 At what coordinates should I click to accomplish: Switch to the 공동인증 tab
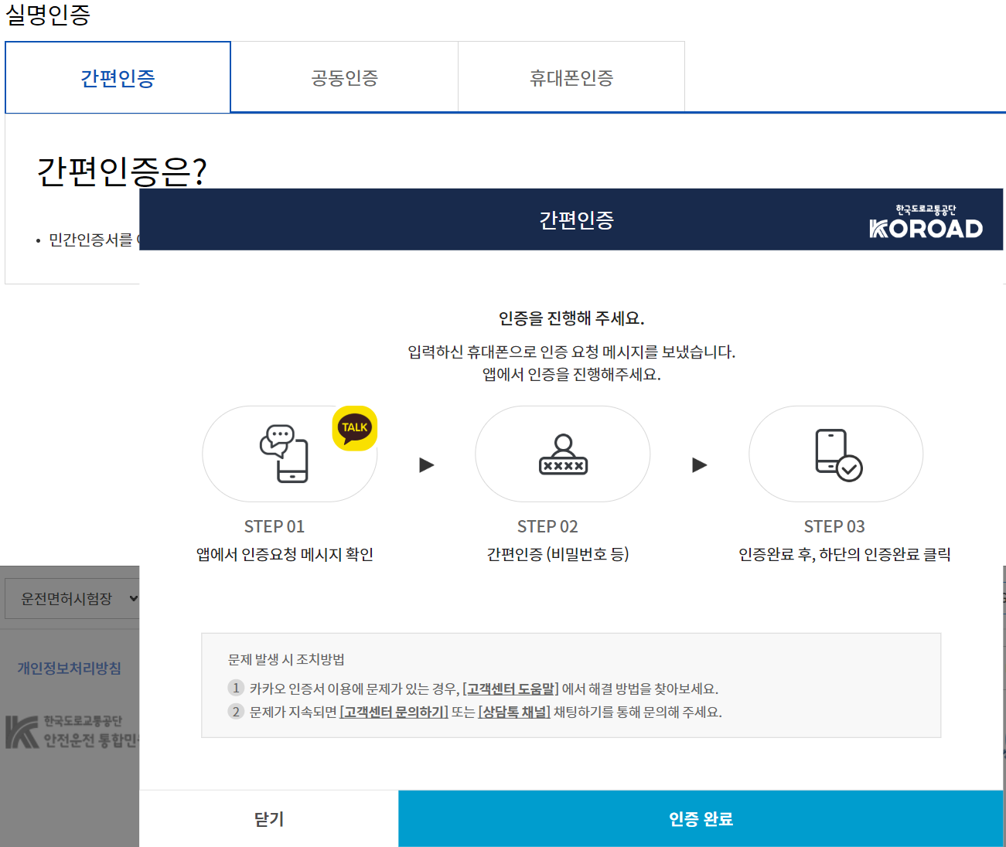[344, 77]
